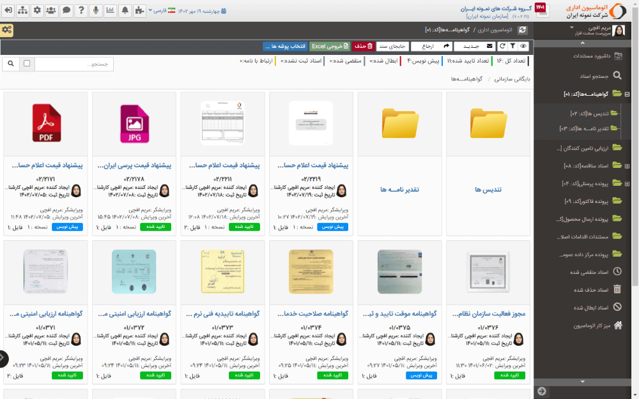Toggle the eye visibility icon in the toolbar
Image resolution: width=639 pixels, height=399 pixels.
click(x=523, y=47)
